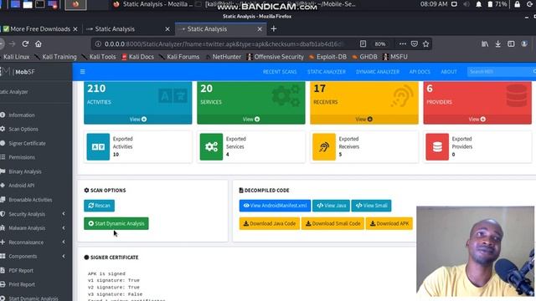This screenshot has width=536, height=301.
Task: Focus the MobSF search MD5 field
Action: pyautogui.click(x=499, y=72)
